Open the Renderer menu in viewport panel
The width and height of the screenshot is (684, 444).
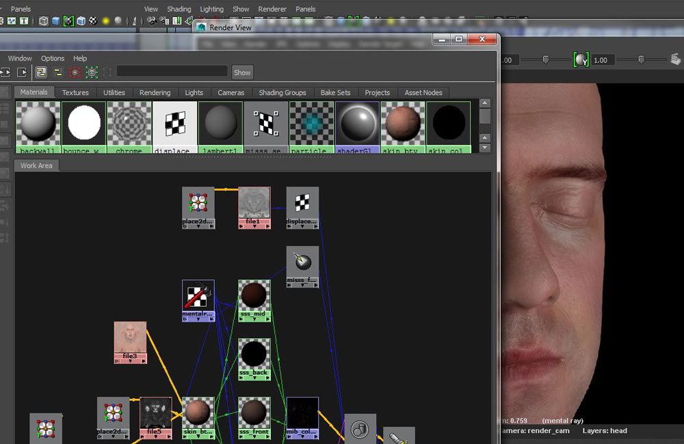click(x=272, y=9)
